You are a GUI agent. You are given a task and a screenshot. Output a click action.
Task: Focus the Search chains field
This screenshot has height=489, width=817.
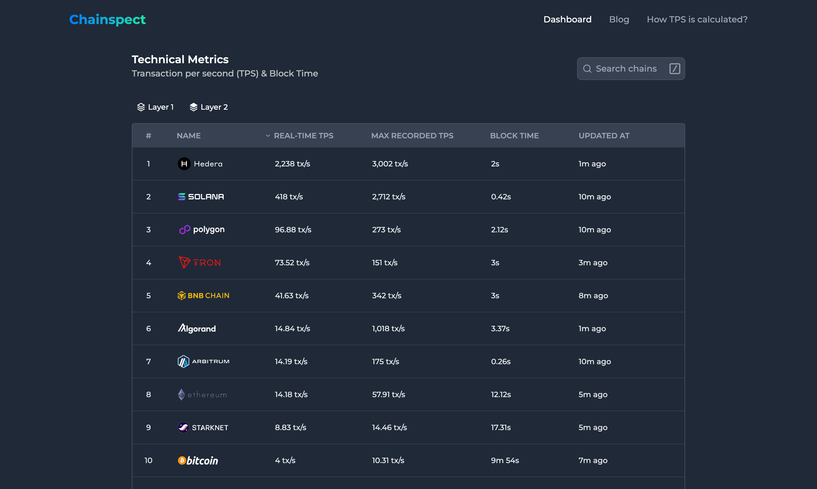pos(631,69)
